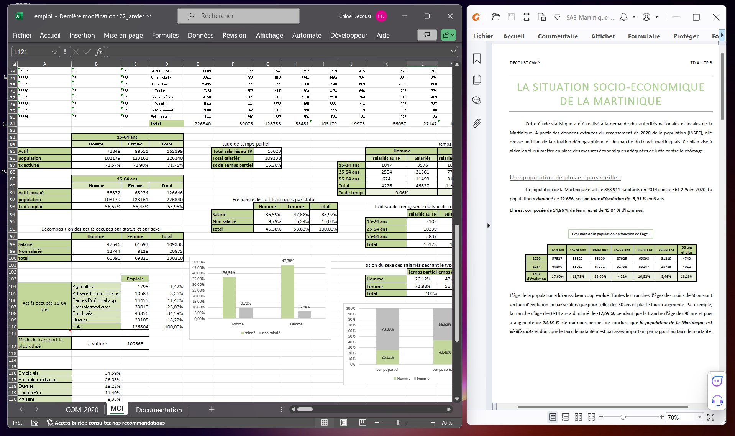
Task: Click the Rechercher search box
Action: (x=238, y=16)
